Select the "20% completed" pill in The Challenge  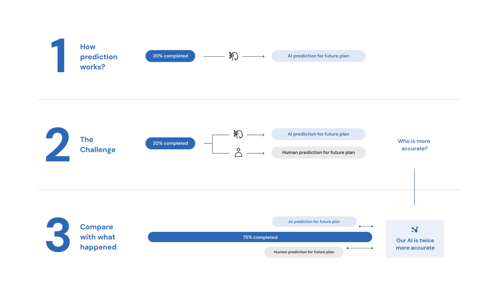click(170, 143)
